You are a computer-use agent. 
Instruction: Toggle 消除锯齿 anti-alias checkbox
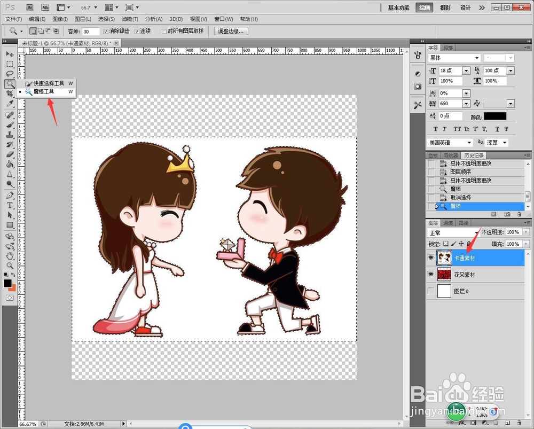[106, 32]
